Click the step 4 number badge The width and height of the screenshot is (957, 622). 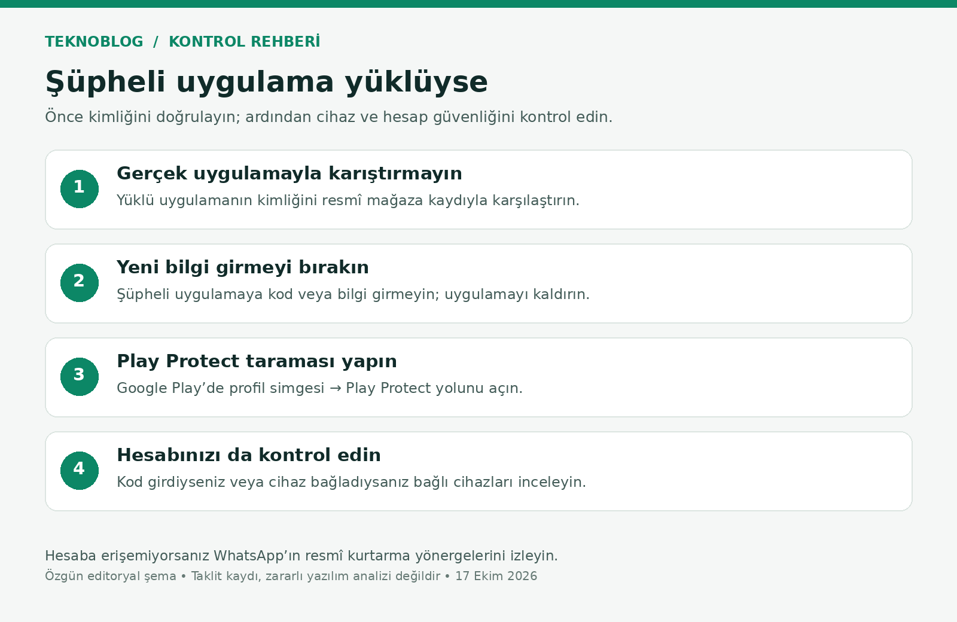pos(80,471)
